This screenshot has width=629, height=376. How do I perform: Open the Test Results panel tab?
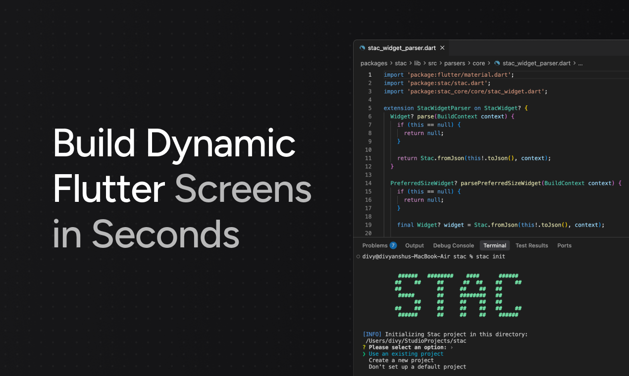click(x=531, y=245)
